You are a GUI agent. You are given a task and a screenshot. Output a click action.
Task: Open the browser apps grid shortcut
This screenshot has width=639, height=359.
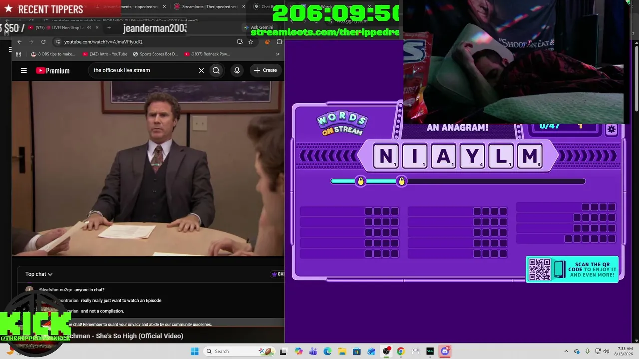click(x=18, y=54)
